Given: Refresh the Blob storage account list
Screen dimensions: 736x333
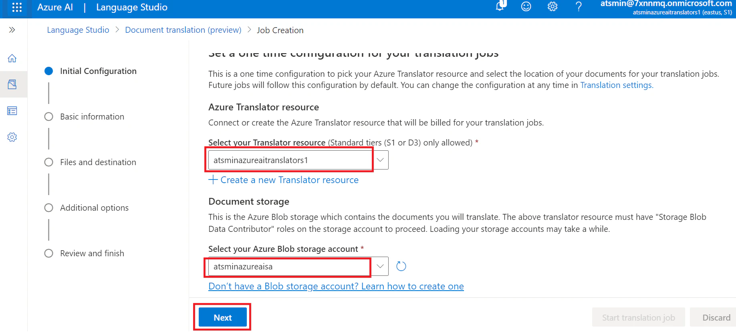Looking at the screenshot, I should (401, 266).
